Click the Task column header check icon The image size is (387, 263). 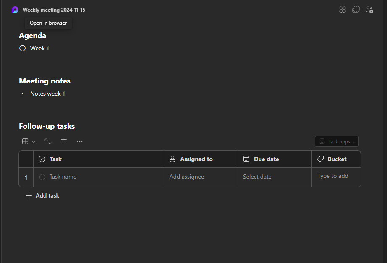[x=42, y=159]
